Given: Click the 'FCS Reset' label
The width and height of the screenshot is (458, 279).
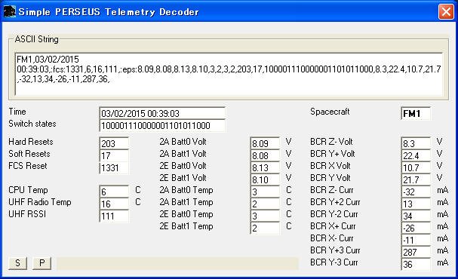Looking at the screenshot, I should pos(28,166).
